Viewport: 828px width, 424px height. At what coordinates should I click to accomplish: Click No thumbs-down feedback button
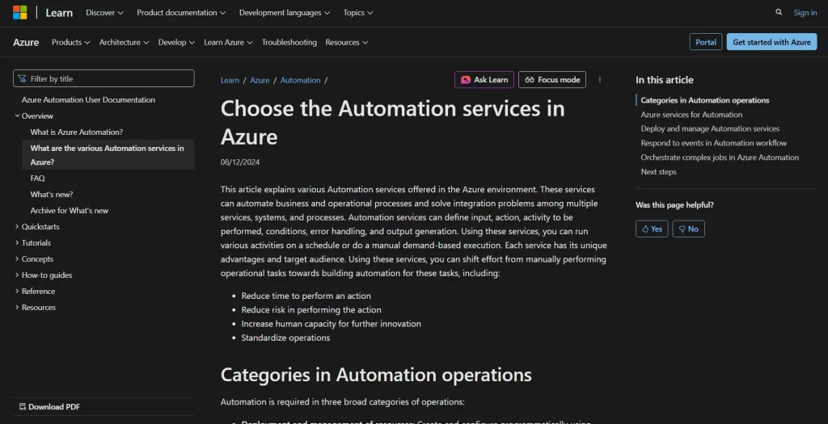(689, 229)
